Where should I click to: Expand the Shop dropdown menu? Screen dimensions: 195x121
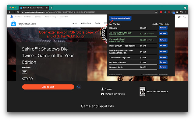pyautogui.click(x=55, y=17)
